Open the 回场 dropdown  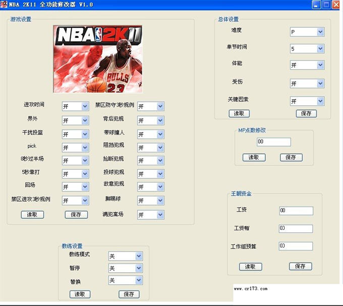[76, 187]
